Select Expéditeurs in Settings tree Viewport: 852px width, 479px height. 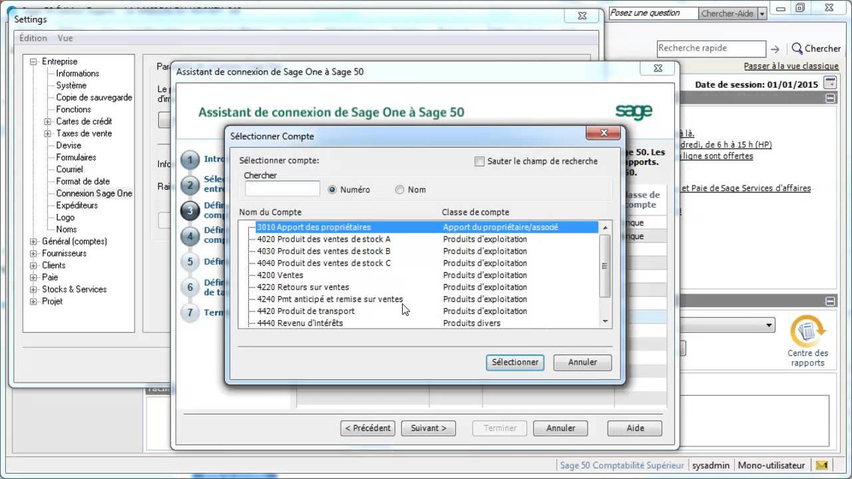coord(77,206)
